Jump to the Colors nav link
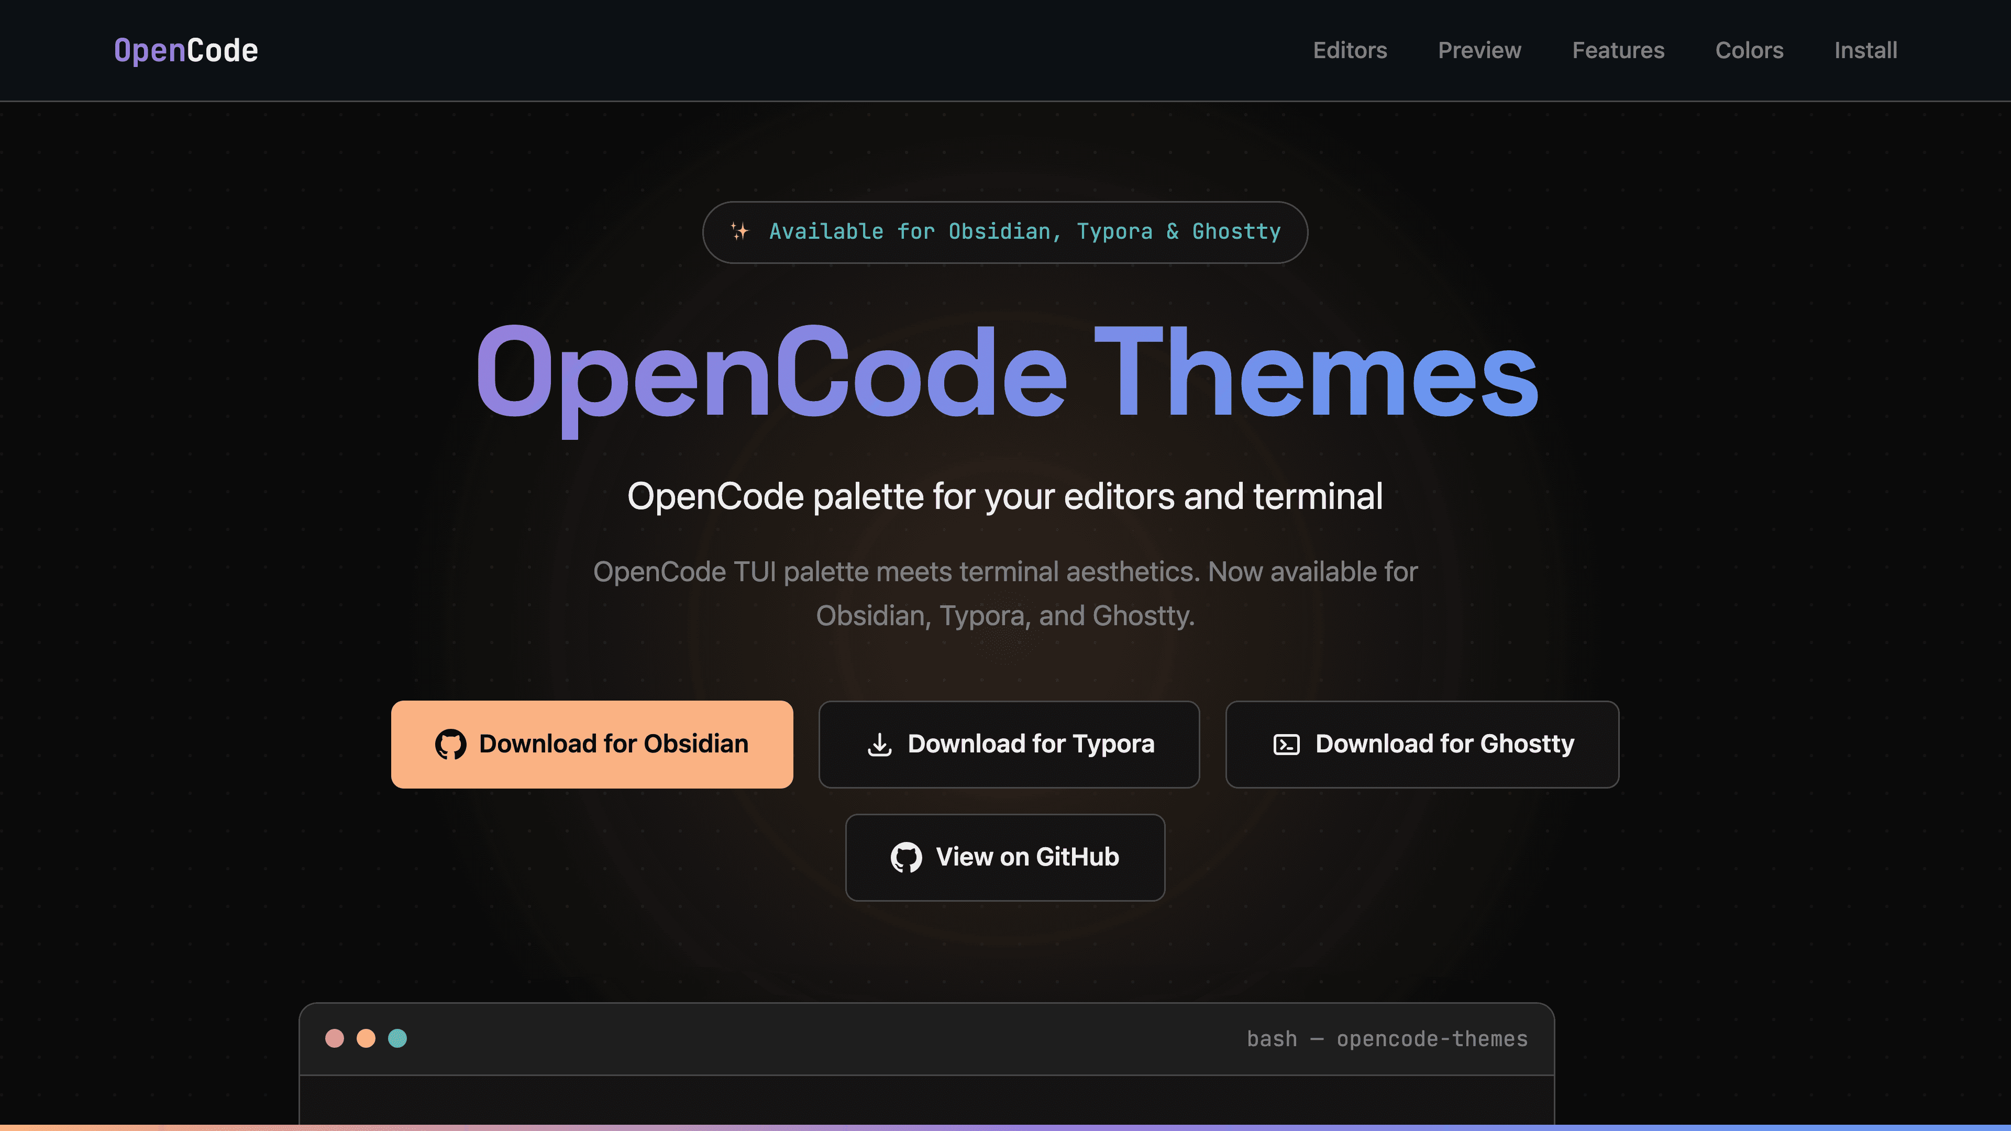The height and width of the screenshot is (1131, 2011). coord(1749,51)
